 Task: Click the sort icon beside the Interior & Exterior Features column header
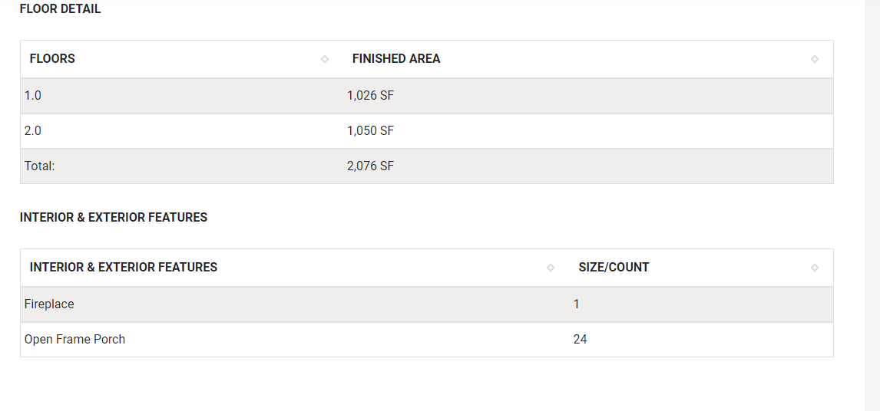[x=551, y=268]
